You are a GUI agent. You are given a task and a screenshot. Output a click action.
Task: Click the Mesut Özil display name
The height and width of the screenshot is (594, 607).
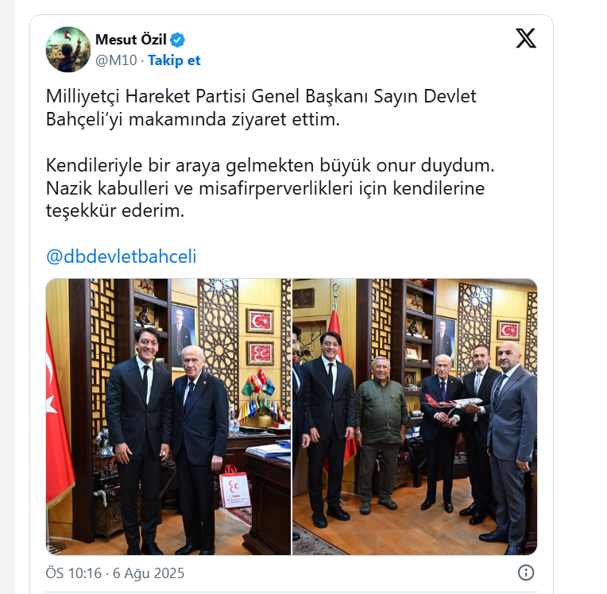pyautogui.click(x=131, y=40)
